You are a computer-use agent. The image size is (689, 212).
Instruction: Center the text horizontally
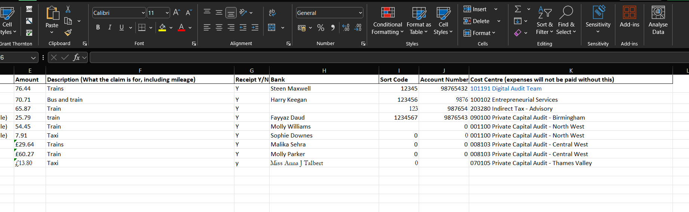219,27
